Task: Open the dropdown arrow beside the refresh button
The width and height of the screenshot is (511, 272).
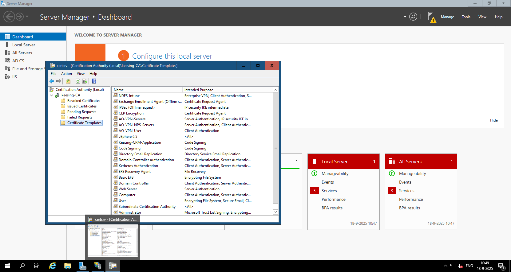Action: pyautogui.click(x=405, y=17)
